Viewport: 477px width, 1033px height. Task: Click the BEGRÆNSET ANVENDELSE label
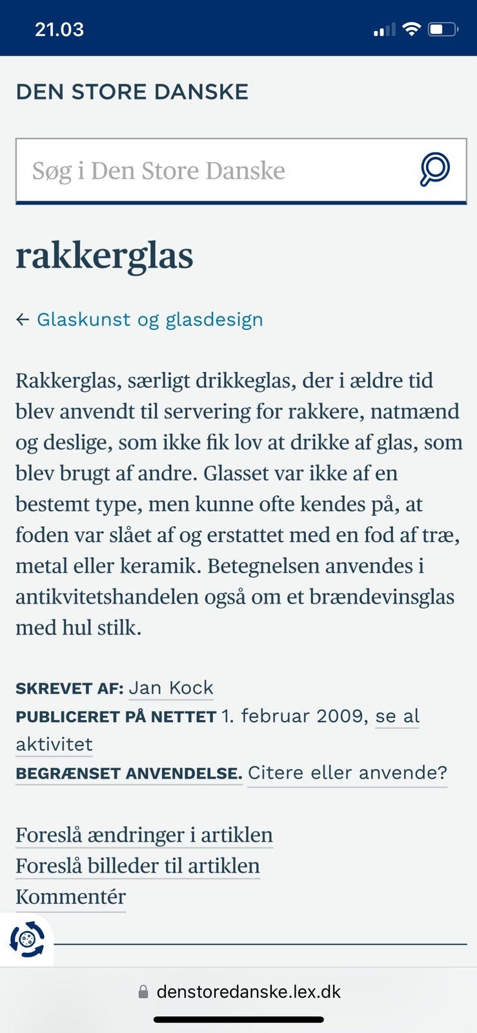127,772
